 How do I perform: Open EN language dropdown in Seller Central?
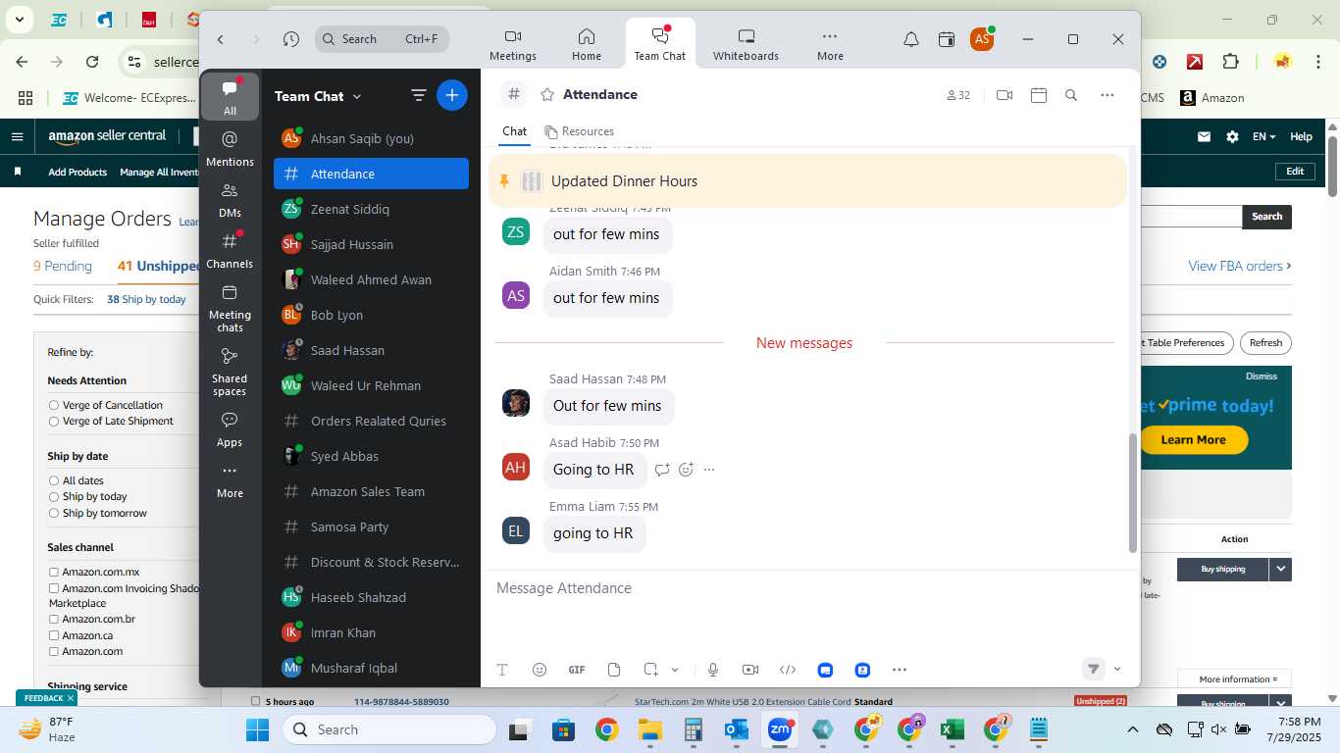1263,136
